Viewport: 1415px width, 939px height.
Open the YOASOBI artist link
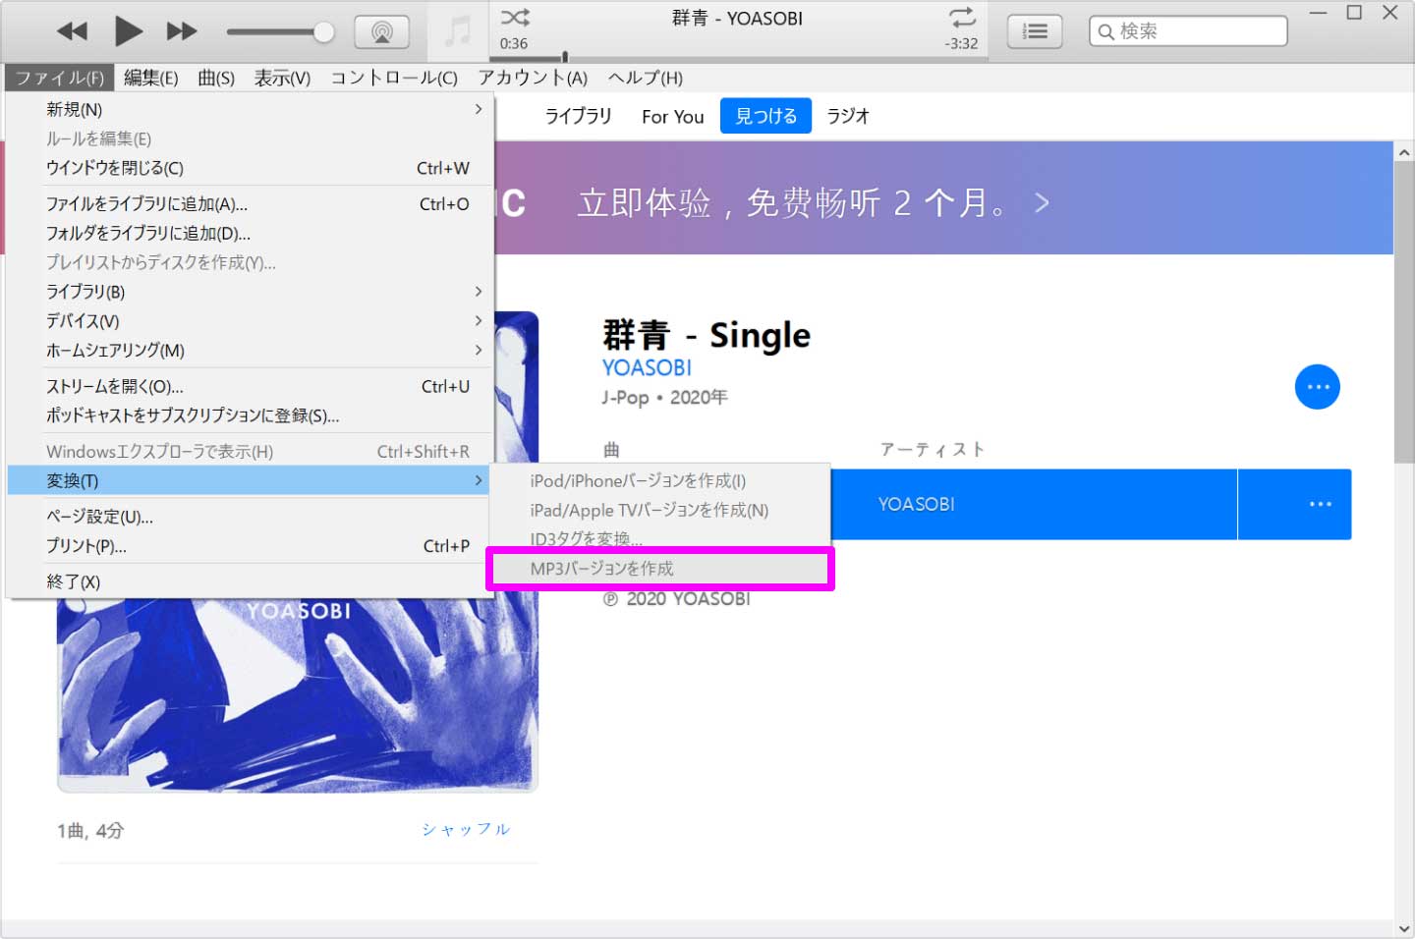647,368
